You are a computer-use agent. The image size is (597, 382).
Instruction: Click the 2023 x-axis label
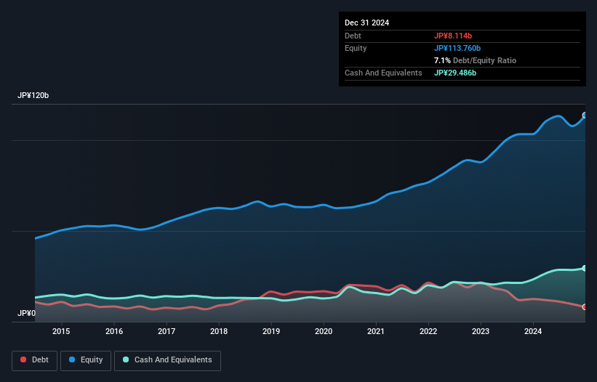pos(481,331)
